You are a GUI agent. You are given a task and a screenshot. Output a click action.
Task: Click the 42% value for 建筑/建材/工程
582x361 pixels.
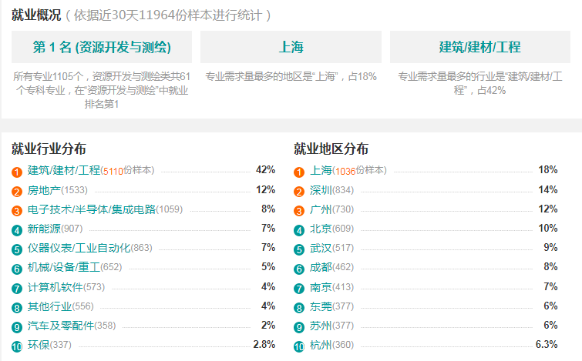click(x=265, y=170)
